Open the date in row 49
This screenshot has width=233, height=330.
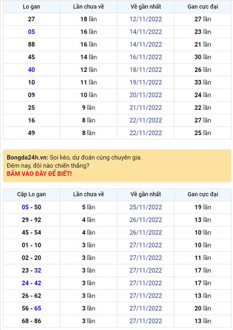coord(146,133)
